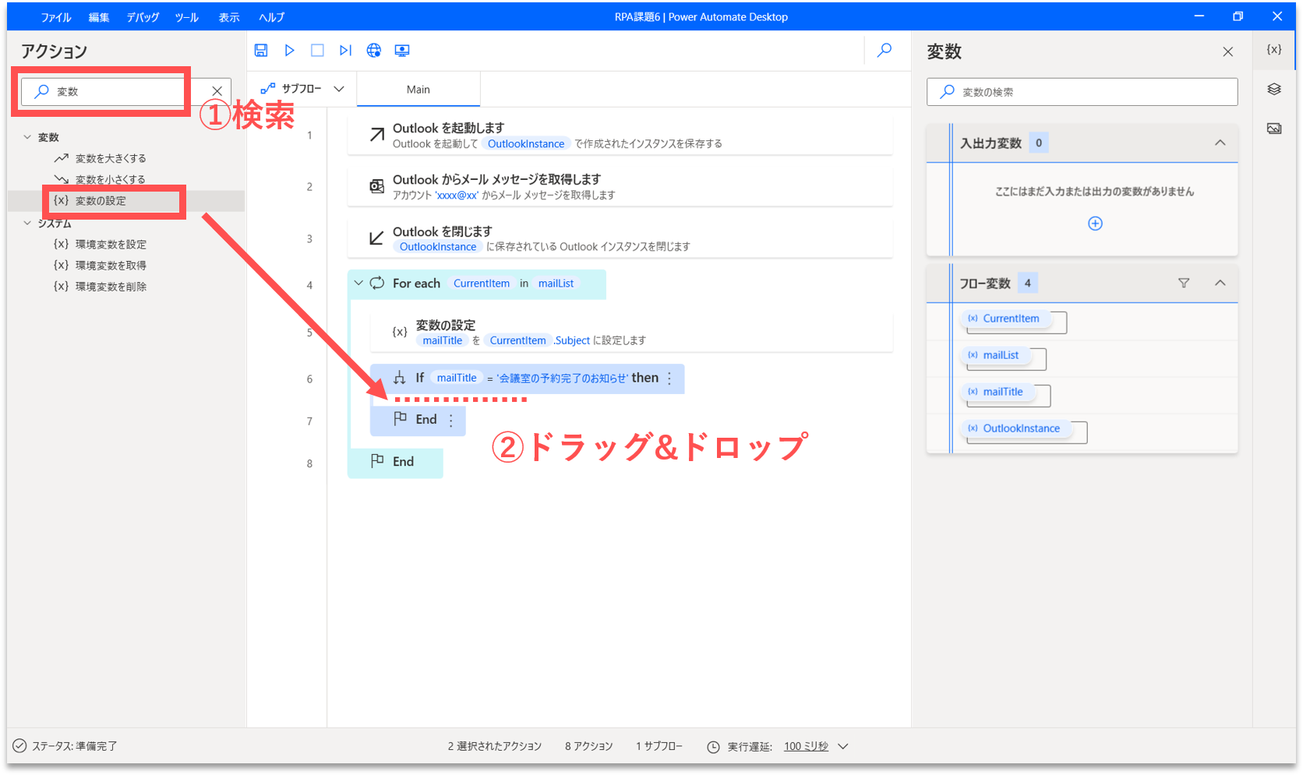The width and height of the screenshot is (1303, 775).
Task: Open the web recorder globe icon
Action: click(374, 51)
